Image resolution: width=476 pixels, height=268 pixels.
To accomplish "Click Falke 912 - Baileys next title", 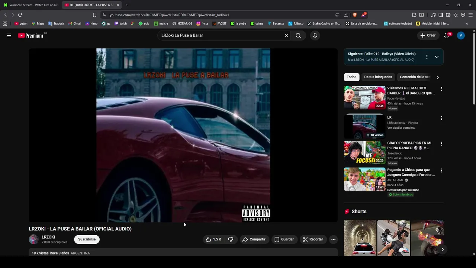I will (390, 54).
